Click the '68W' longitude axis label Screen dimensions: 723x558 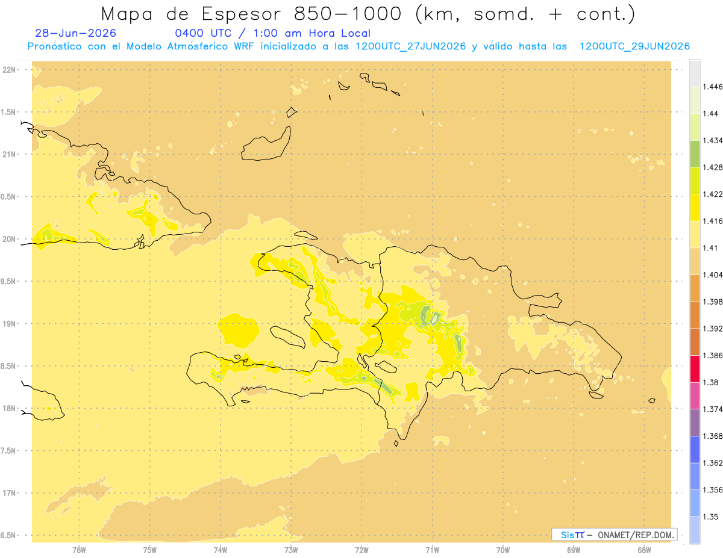644,550
